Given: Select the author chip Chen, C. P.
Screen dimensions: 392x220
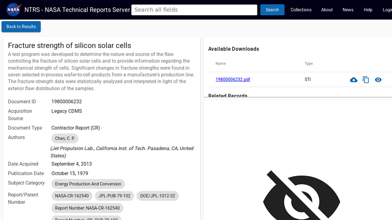Looking at the screenshot, I should [x=65, y=138].
